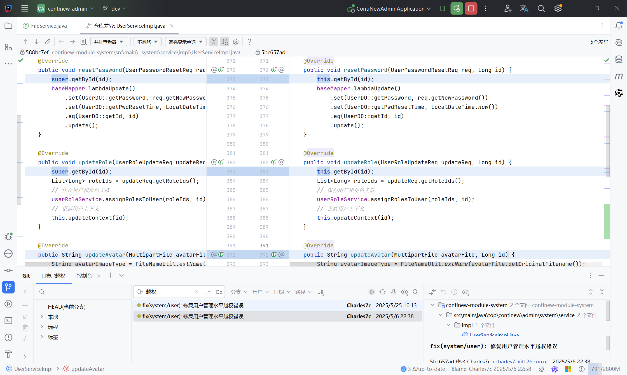The width and height of the screenshot is (627, 375).
Task: Cherry-pick the selected commit
Action: coord(394,292)
